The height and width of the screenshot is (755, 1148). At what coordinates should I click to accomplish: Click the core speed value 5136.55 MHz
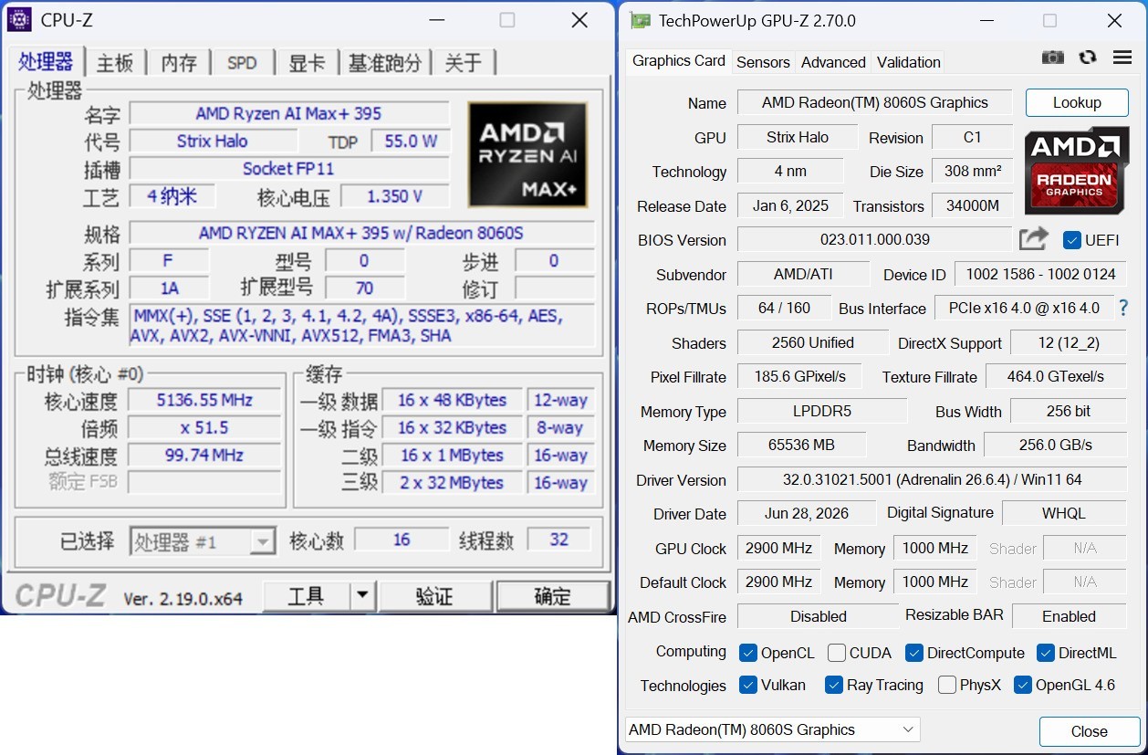pos(204,400)
